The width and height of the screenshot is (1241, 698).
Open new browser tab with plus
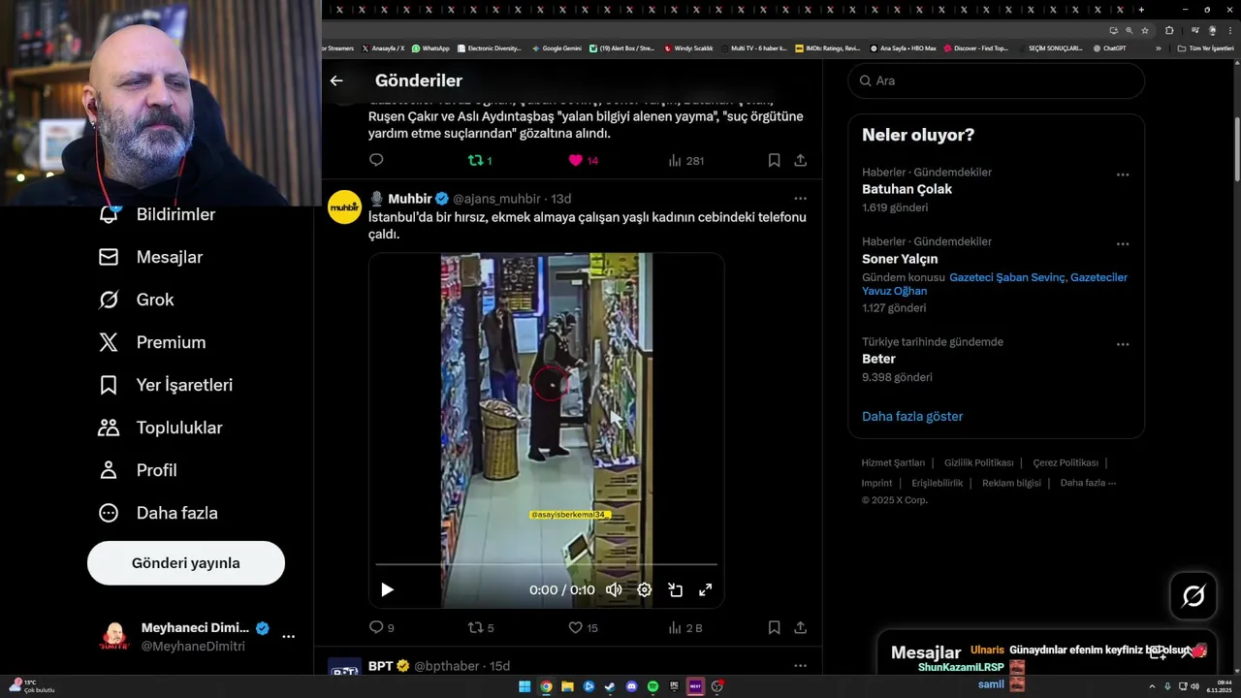coord(1141,10)
